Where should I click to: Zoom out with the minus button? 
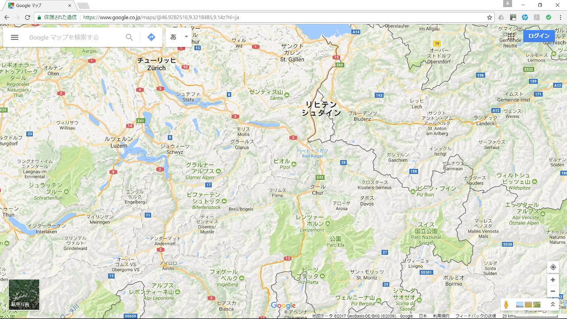[x=553, y=292]
